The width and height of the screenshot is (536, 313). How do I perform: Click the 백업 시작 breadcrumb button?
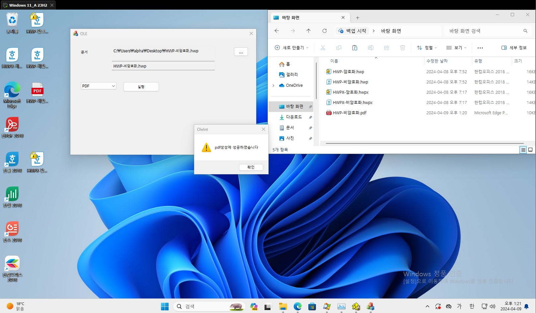click(x=352, y=31)
